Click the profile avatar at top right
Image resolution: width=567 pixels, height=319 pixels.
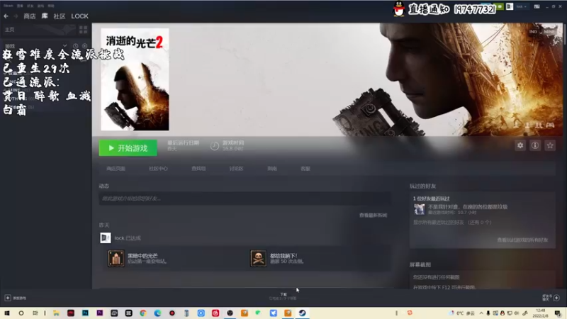[x=510, y=6]
